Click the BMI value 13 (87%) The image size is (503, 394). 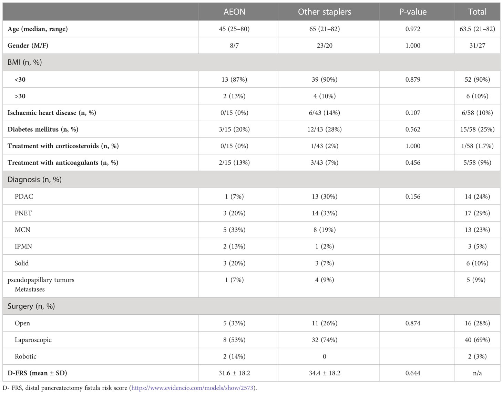234,80
